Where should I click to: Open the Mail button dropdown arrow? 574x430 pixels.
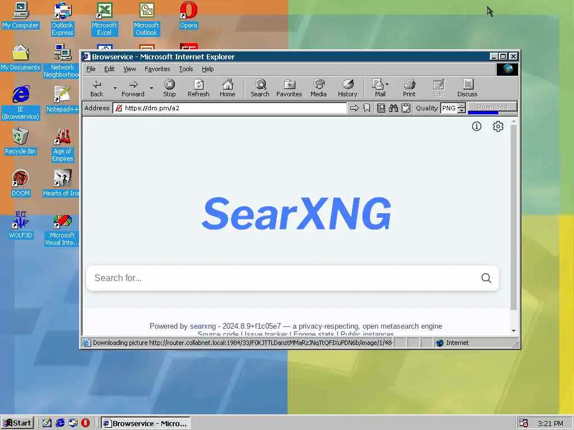387,84
